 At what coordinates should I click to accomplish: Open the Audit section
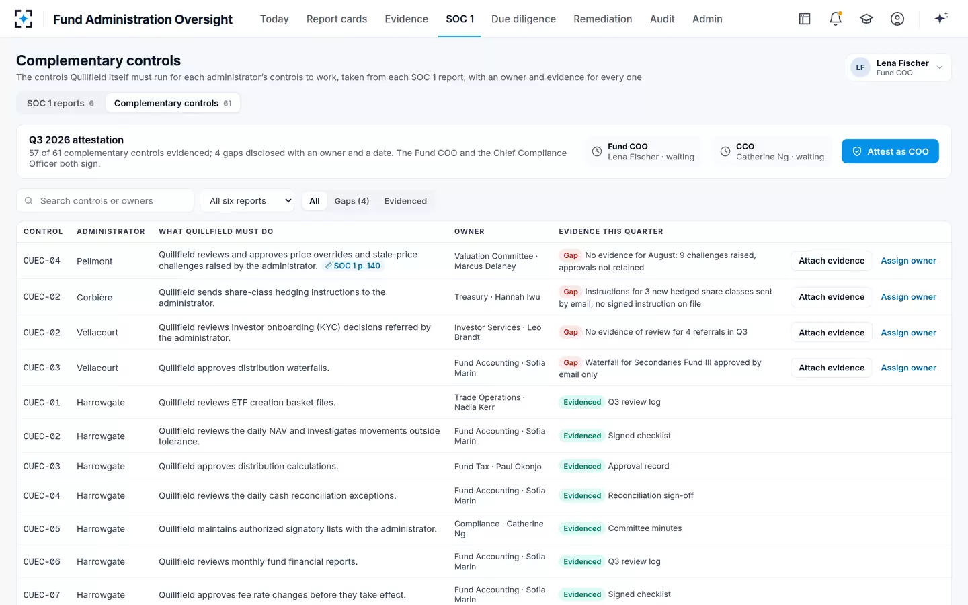662,19
